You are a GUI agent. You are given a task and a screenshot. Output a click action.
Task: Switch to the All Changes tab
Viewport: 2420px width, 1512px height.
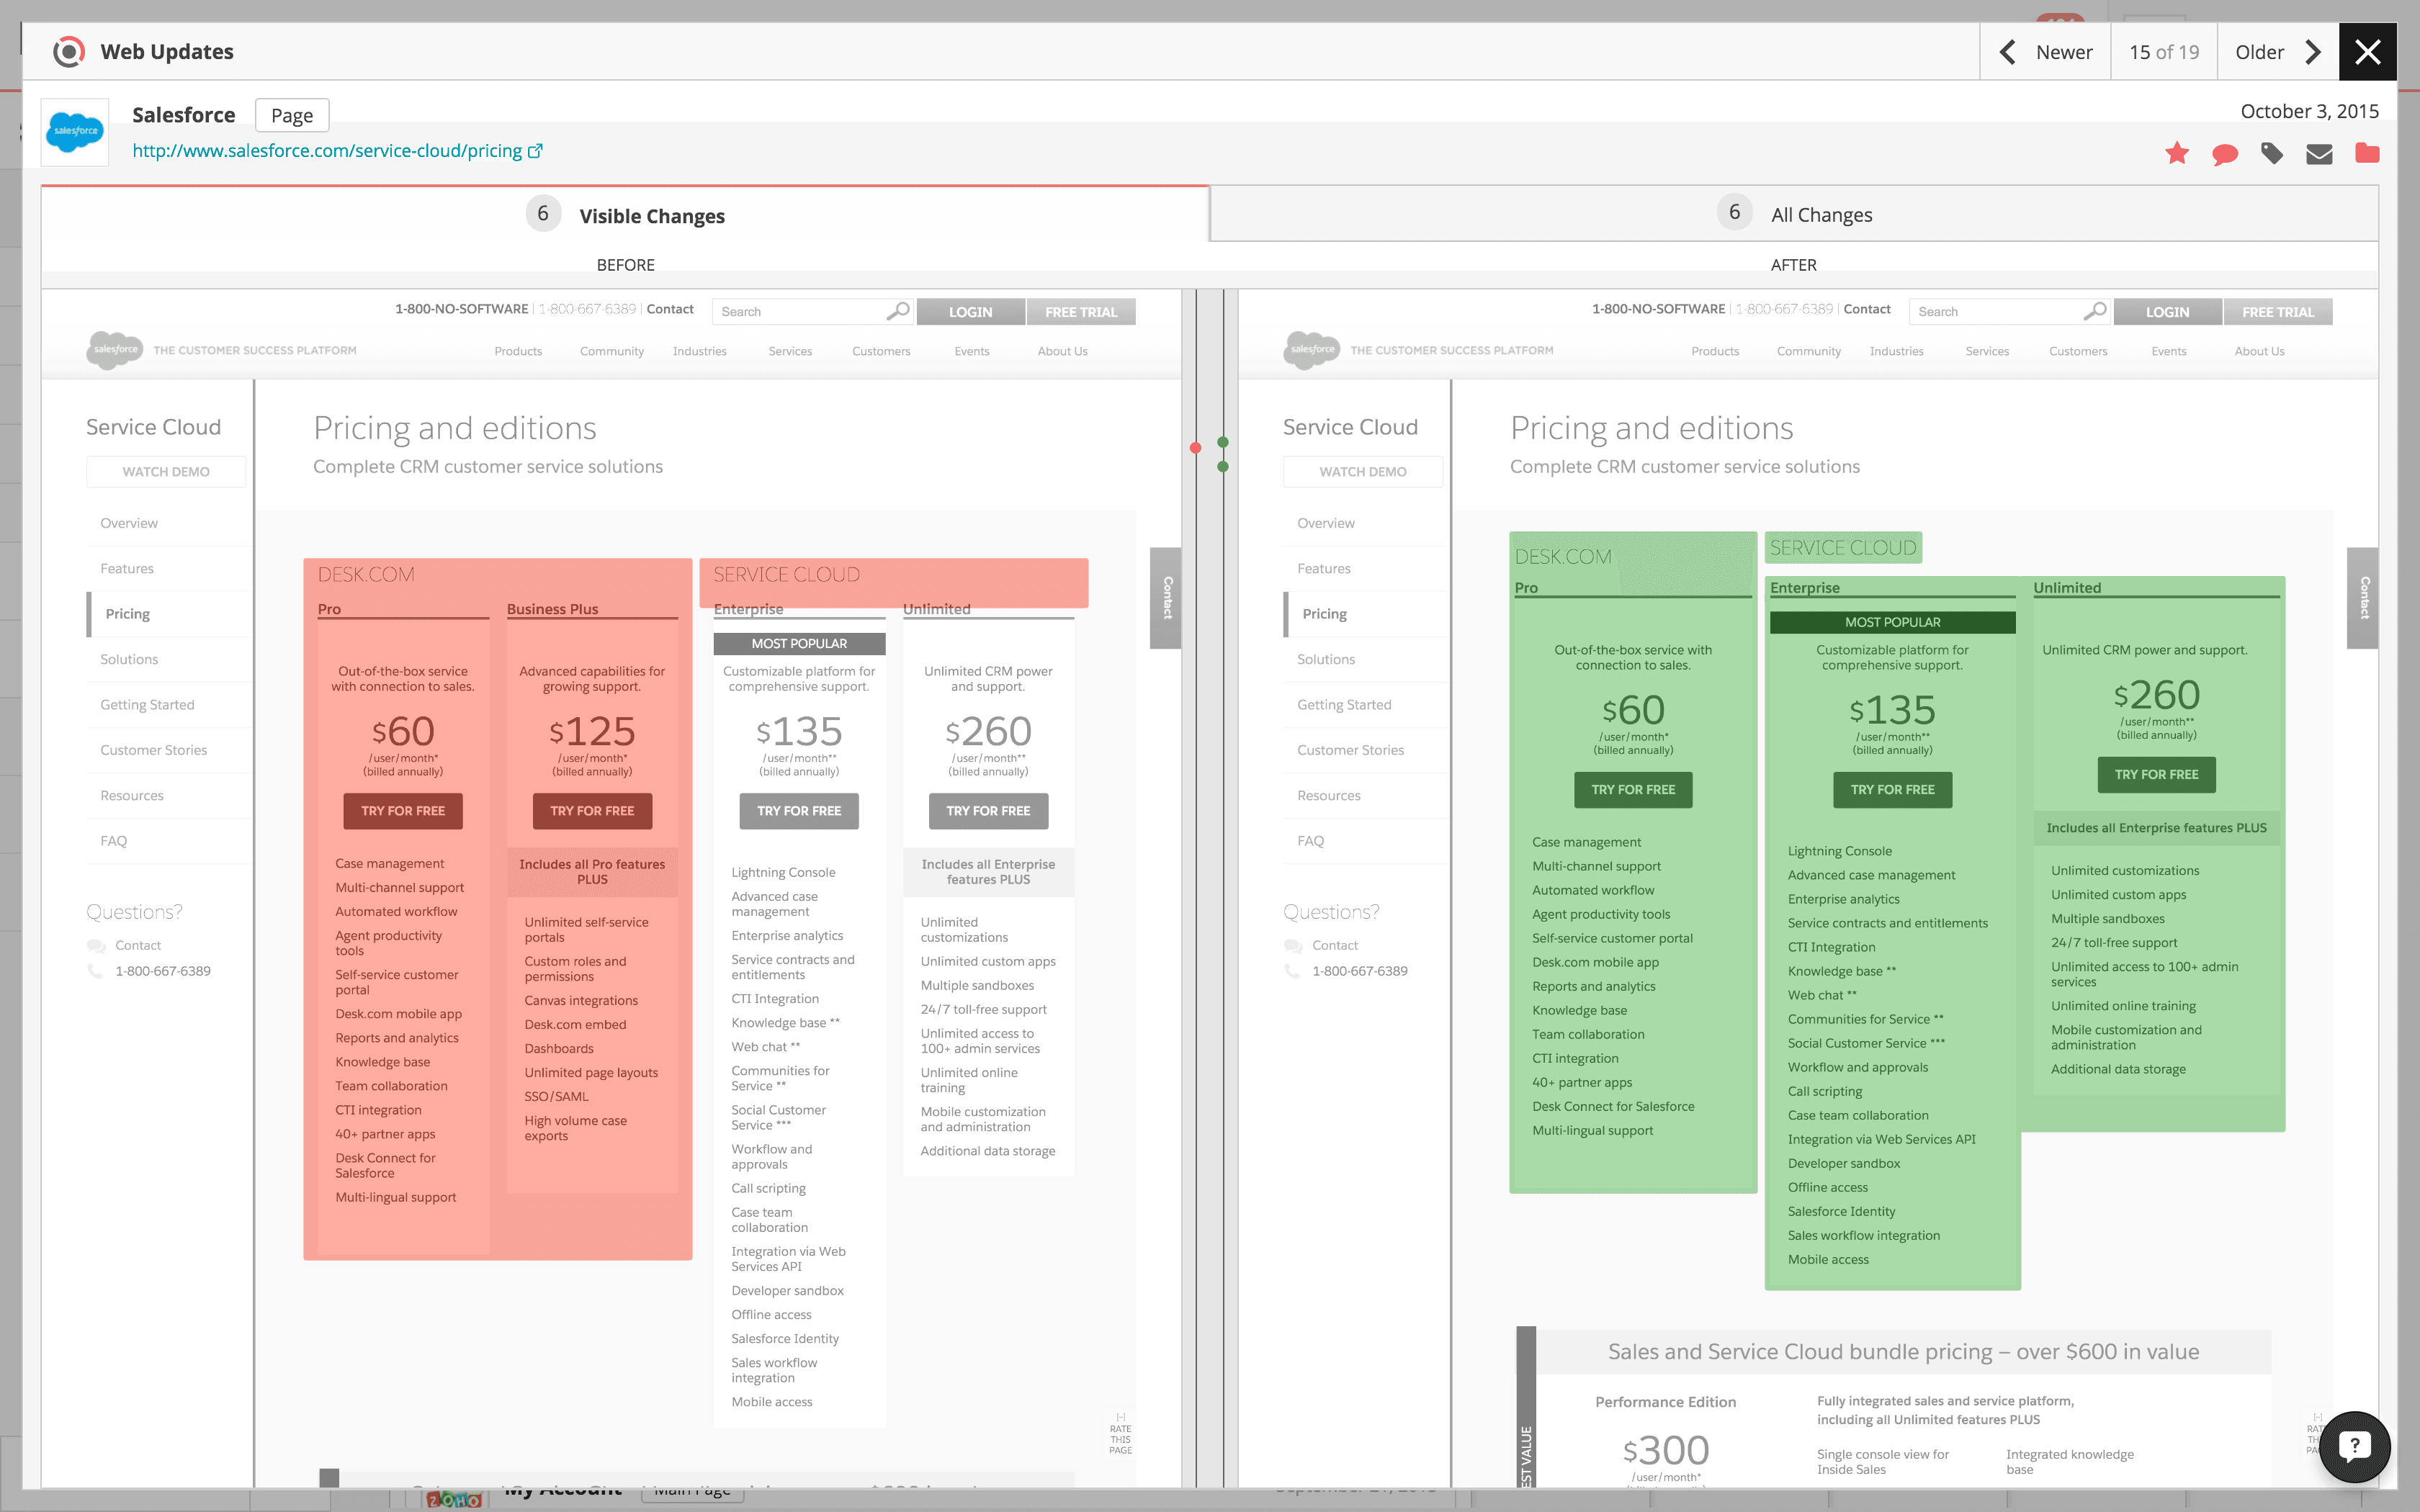coord(1794,214)
